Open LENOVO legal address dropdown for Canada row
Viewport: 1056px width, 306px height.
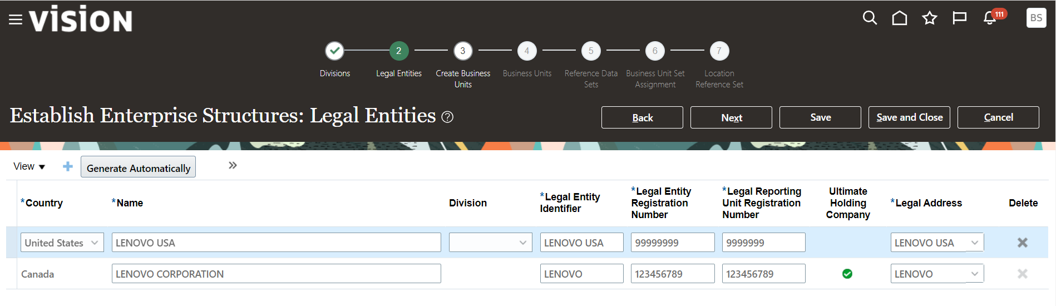[x=937, y=274]
